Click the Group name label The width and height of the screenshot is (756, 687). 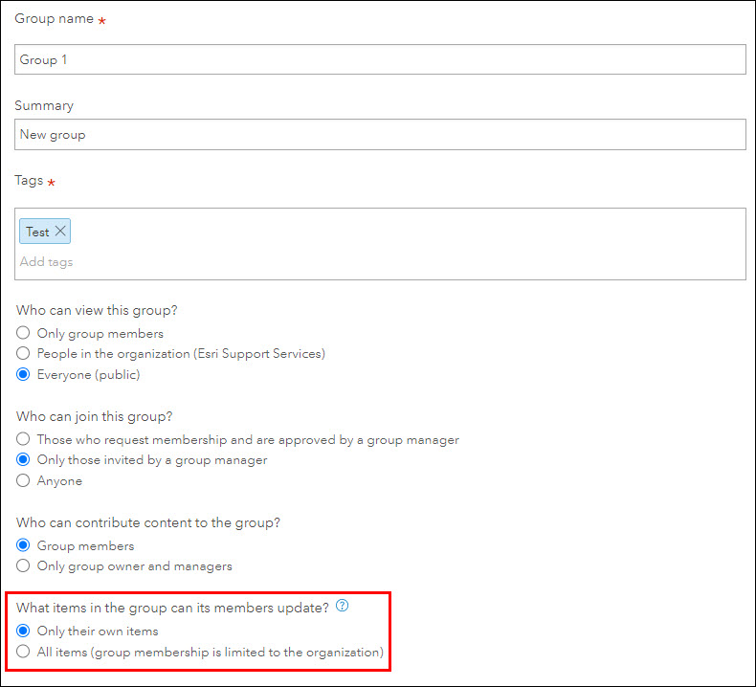(54, 18)
